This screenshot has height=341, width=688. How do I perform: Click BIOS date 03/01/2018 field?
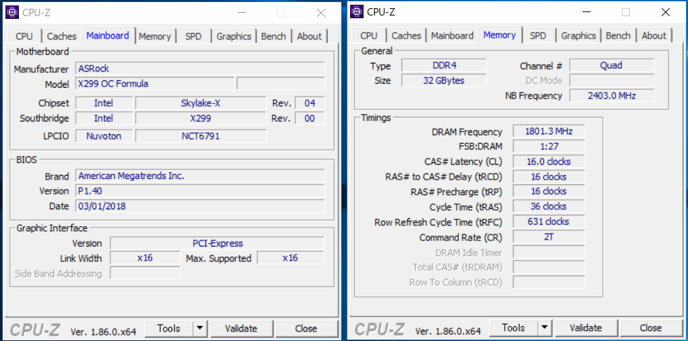click(200, 206)
